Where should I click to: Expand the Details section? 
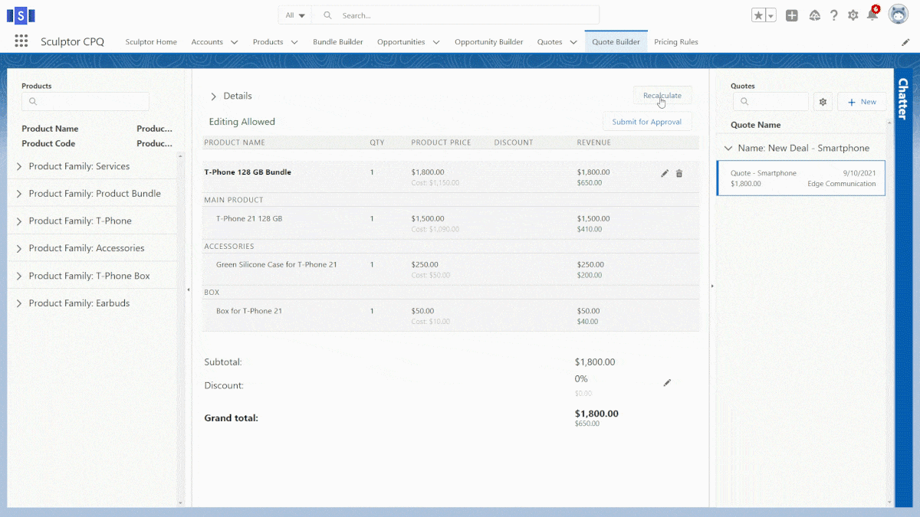pos(214,97)
